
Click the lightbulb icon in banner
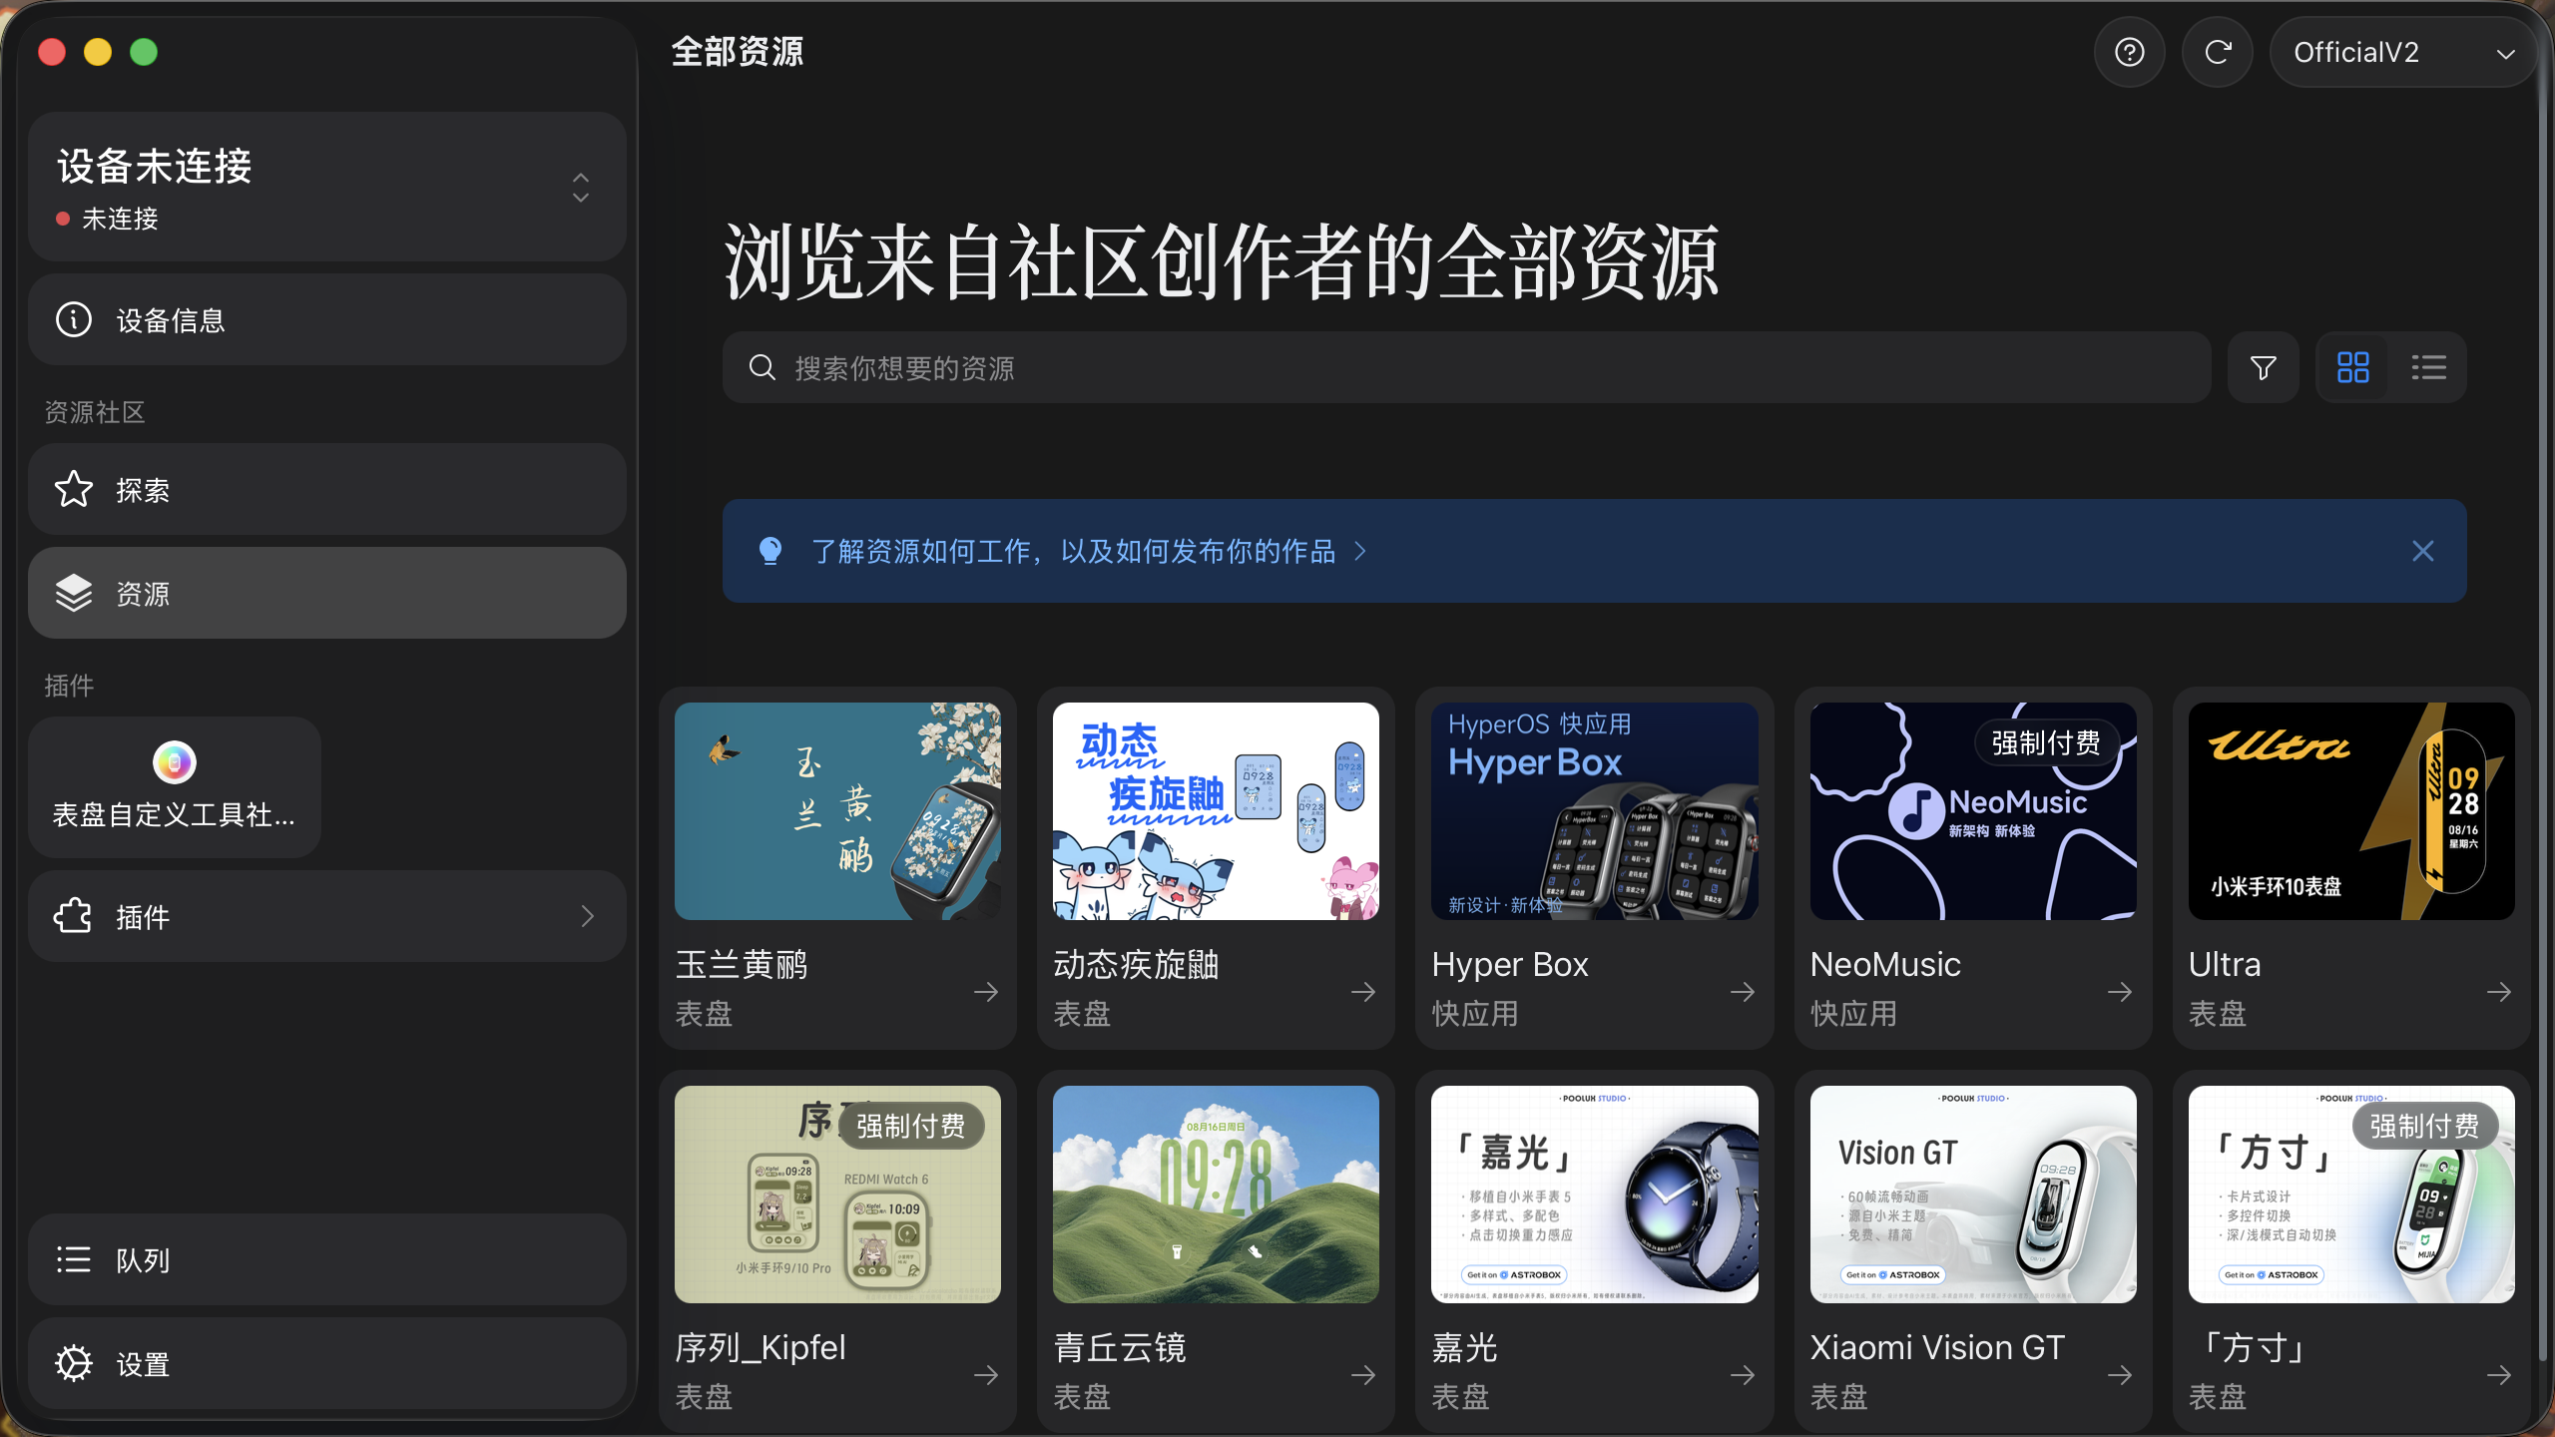(770, 551)
